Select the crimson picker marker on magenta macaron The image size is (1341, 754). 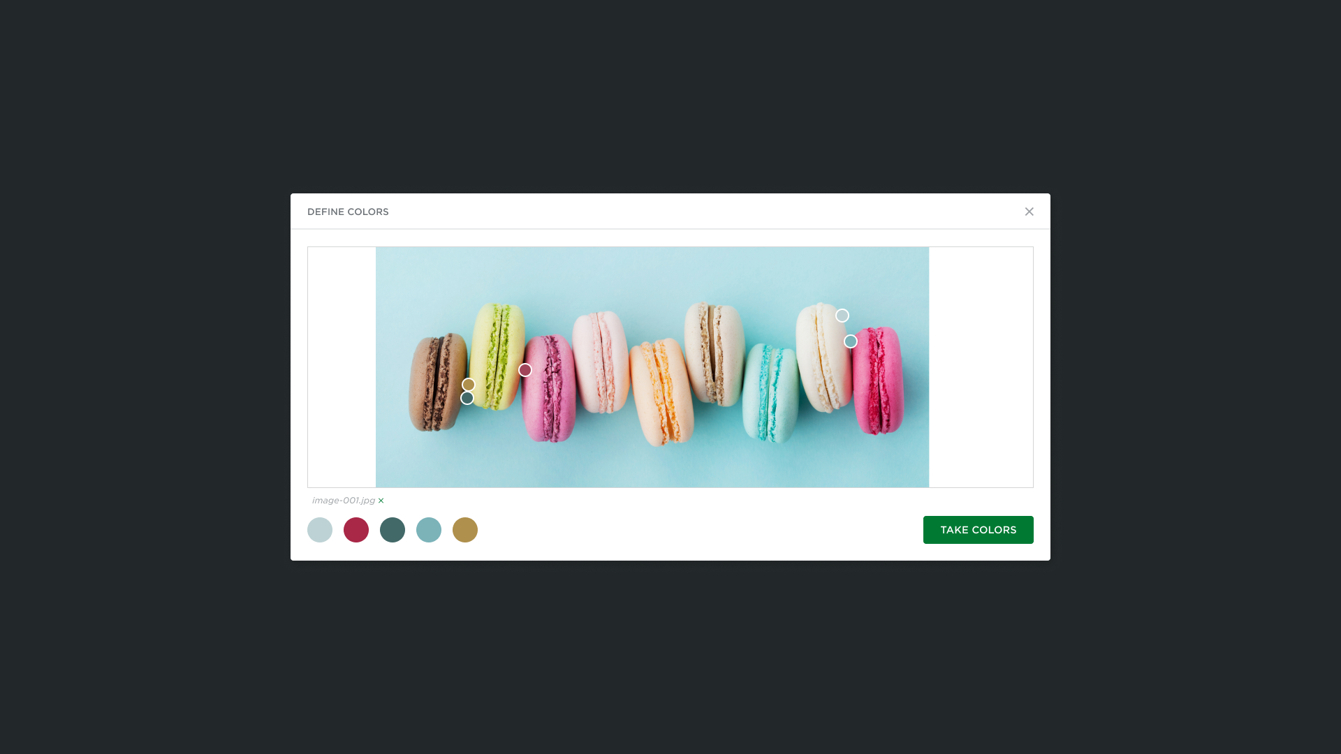pyautogui.click(x=525, y=370)
